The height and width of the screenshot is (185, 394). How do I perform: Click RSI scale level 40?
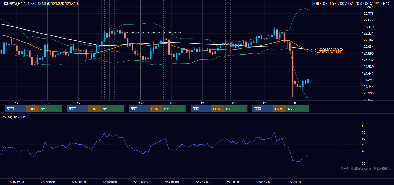click(363, 151)
